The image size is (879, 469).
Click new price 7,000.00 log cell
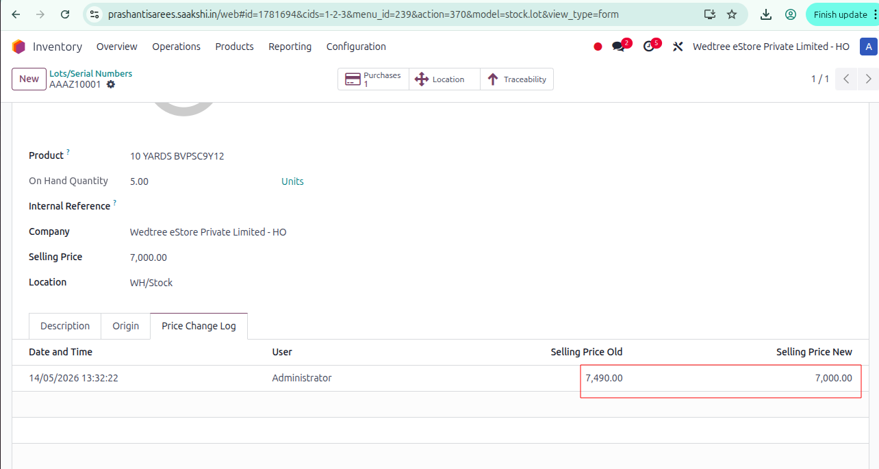point(833,378)
